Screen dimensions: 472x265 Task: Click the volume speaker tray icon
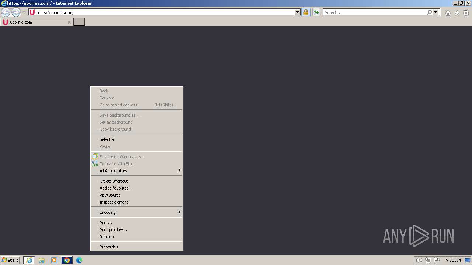click(419, 260)
